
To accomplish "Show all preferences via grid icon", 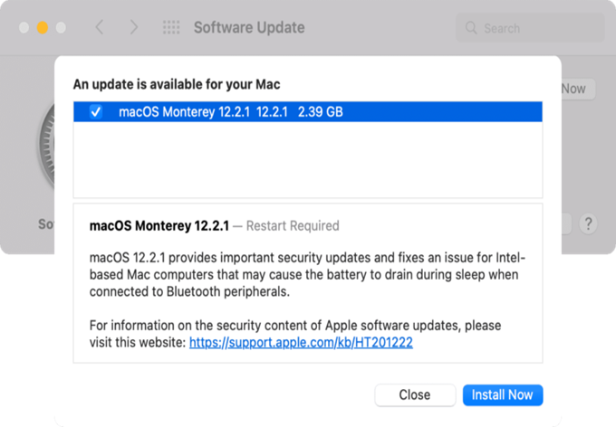I will click(x=171, y=28).
